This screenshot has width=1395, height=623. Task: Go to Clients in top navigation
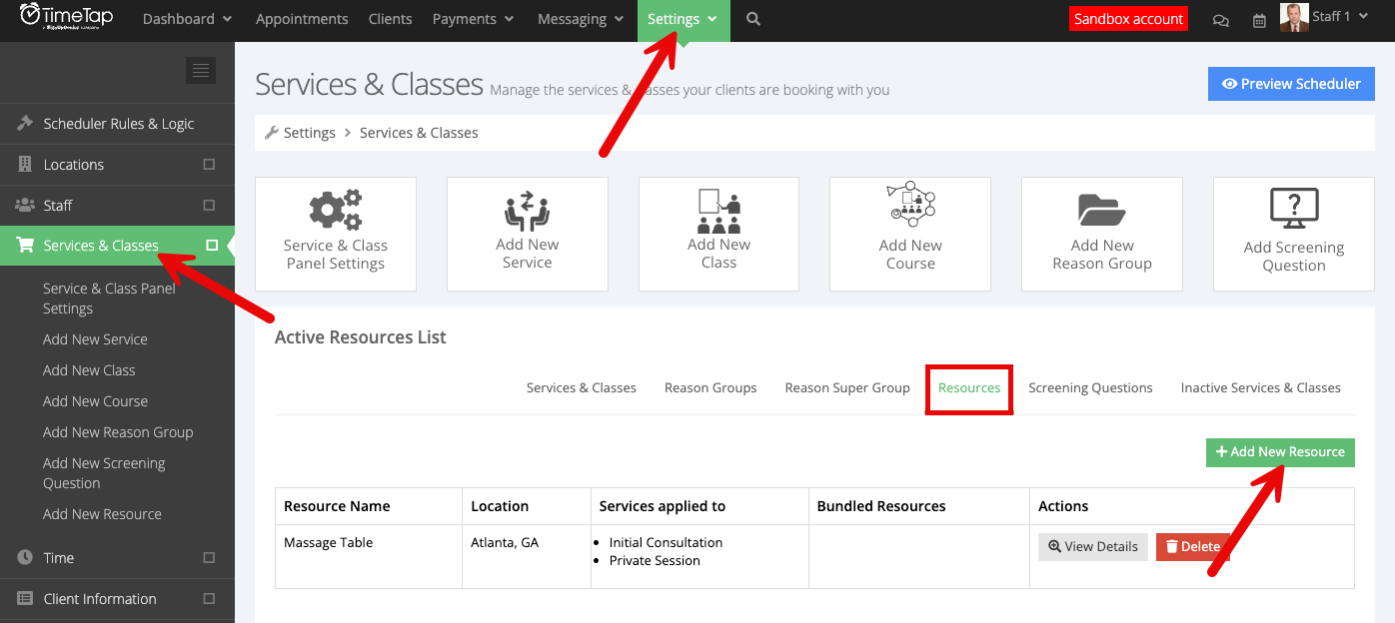tap(390, 19)
